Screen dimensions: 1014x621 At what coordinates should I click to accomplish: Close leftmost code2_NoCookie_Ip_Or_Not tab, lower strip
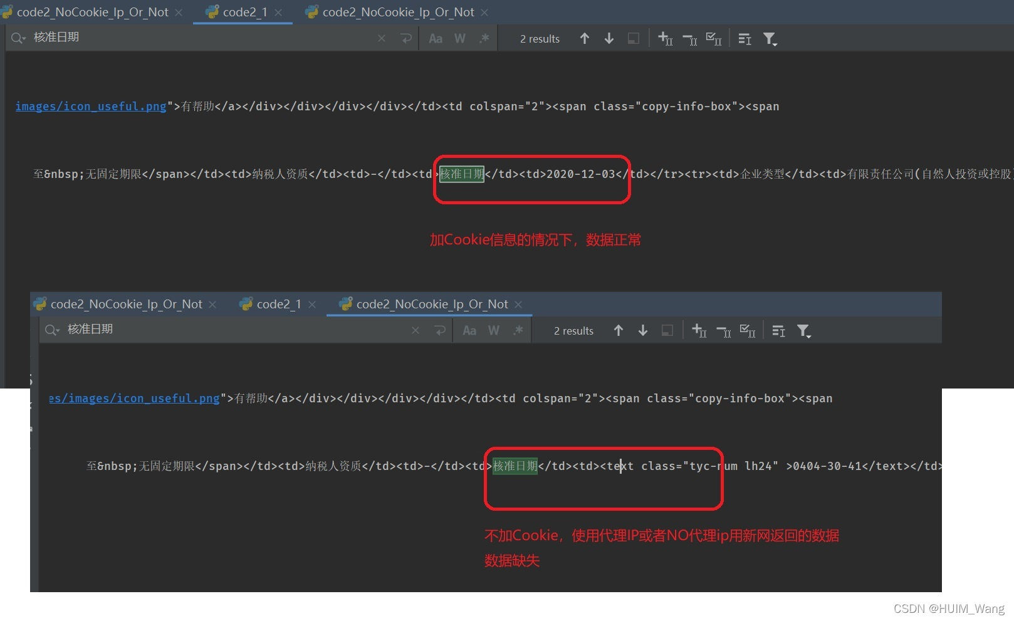pyautogui.click(x=212, y=305)
